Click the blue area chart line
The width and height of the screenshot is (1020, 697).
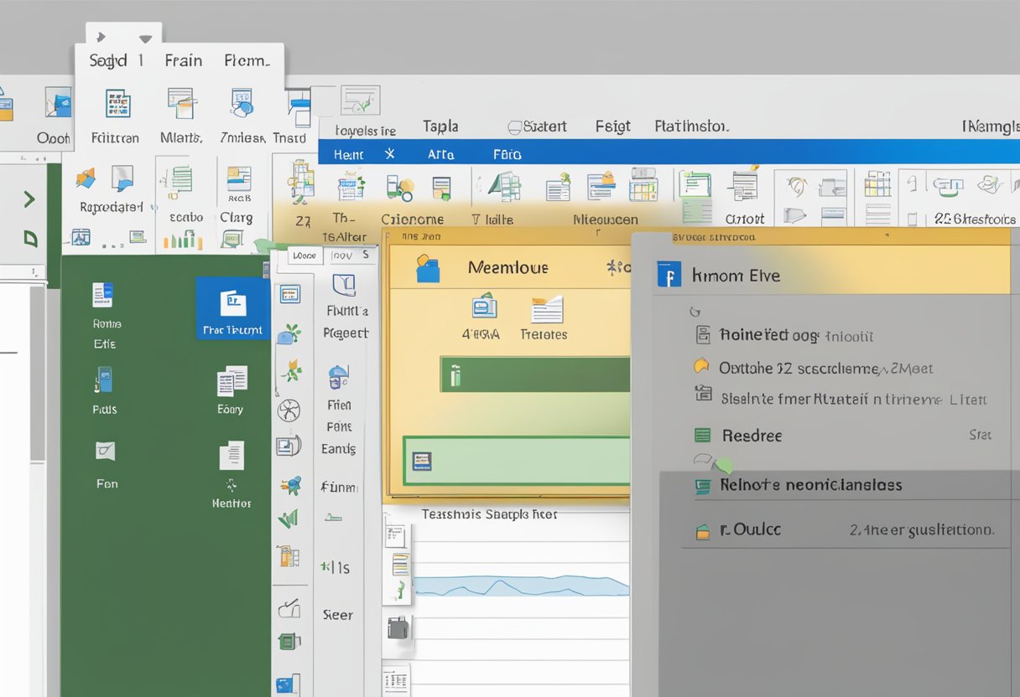[x=520, y=586]
